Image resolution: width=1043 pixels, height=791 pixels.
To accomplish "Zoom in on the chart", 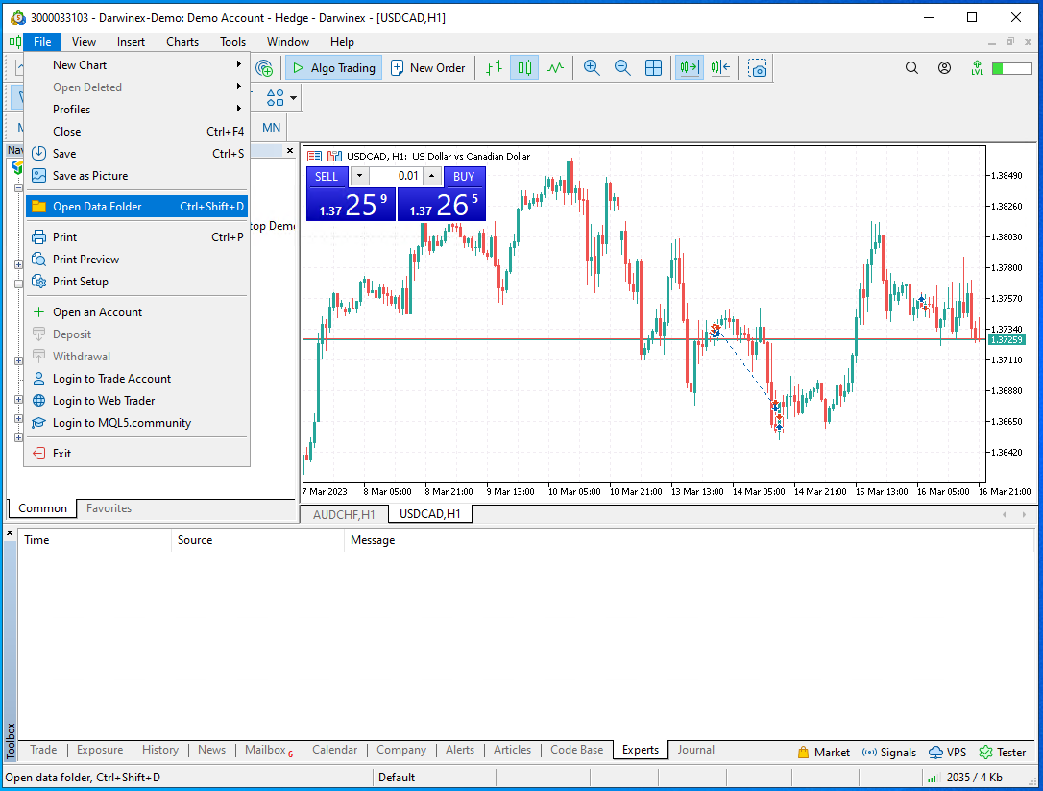I will (592, 68).
